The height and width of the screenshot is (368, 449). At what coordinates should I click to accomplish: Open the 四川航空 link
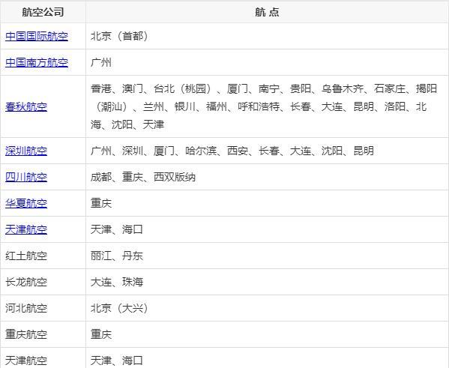(x=26, y=178)
